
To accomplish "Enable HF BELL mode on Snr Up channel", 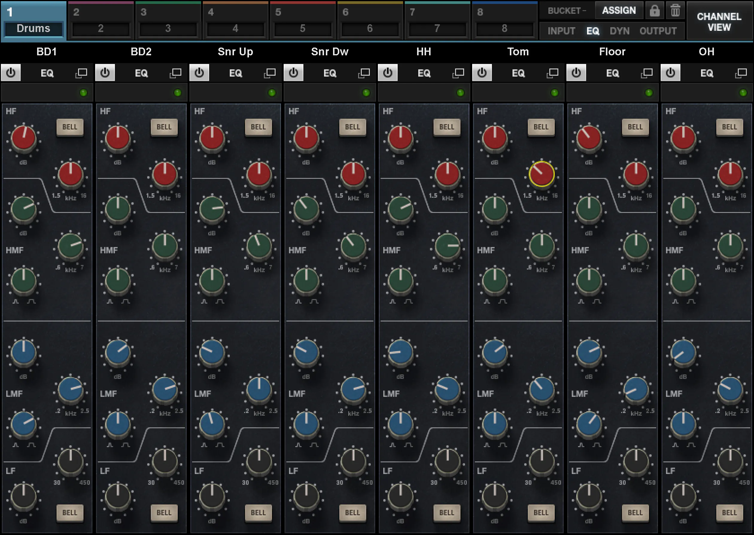I will coord(258,127).
